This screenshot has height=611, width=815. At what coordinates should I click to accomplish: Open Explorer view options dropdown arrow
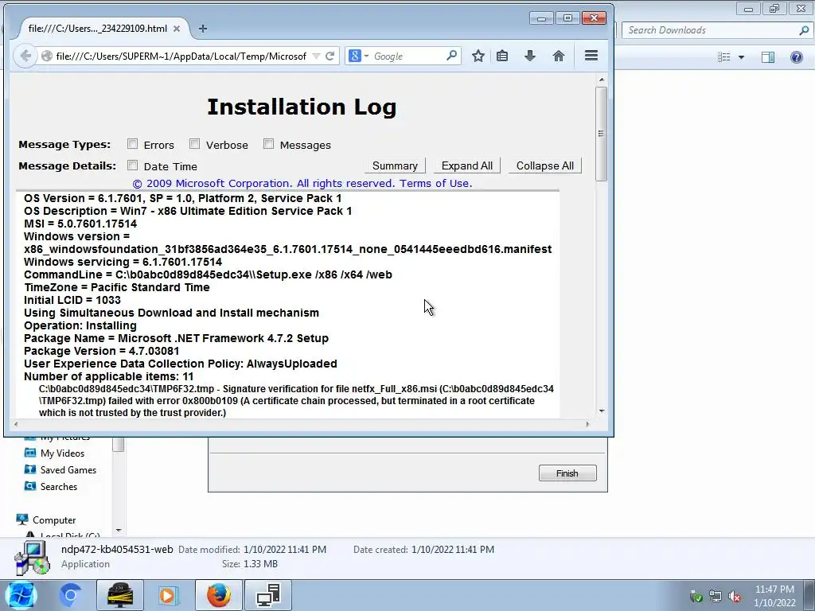(x=741, y=57)
